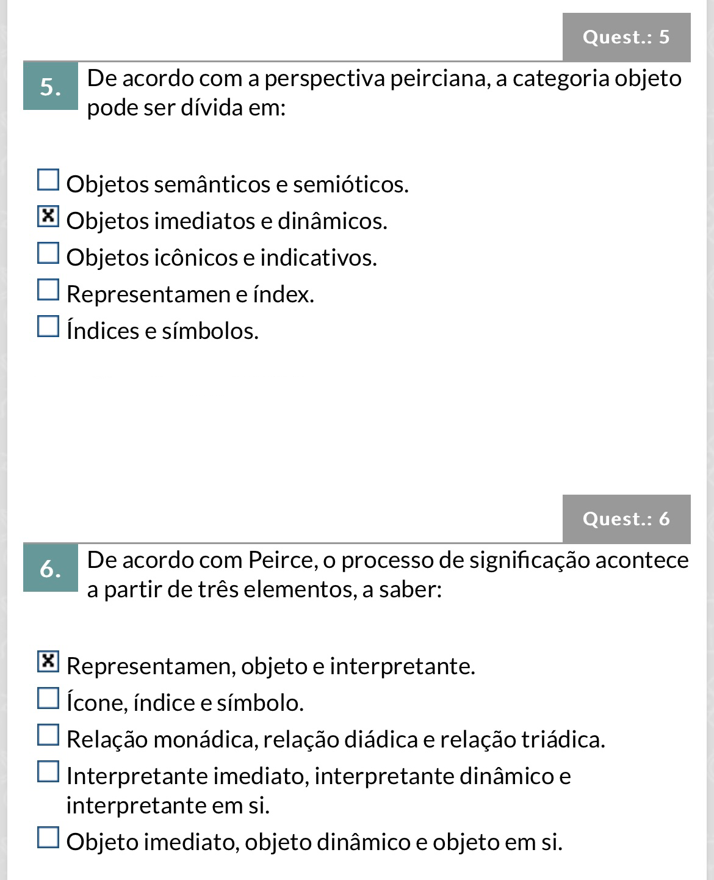
Task: Click the "Quest.: 5" header tab
Action: tap(626, 37)
